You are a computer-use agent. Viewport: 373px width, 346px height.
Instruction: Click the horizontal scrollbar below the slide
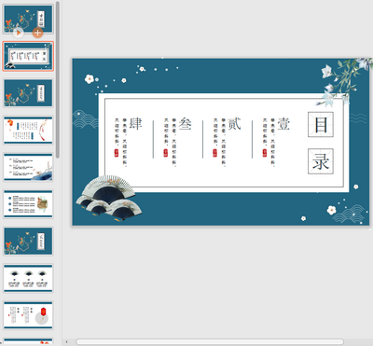pos(210,341)
